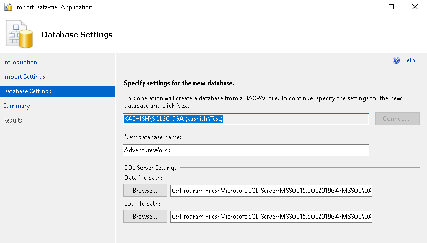The image size is (427, 243).
Task: Click the blue Help question mark icon
Action: 396,61
